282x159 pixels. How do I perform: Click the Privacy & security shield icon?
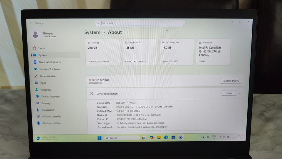[38, 117]
